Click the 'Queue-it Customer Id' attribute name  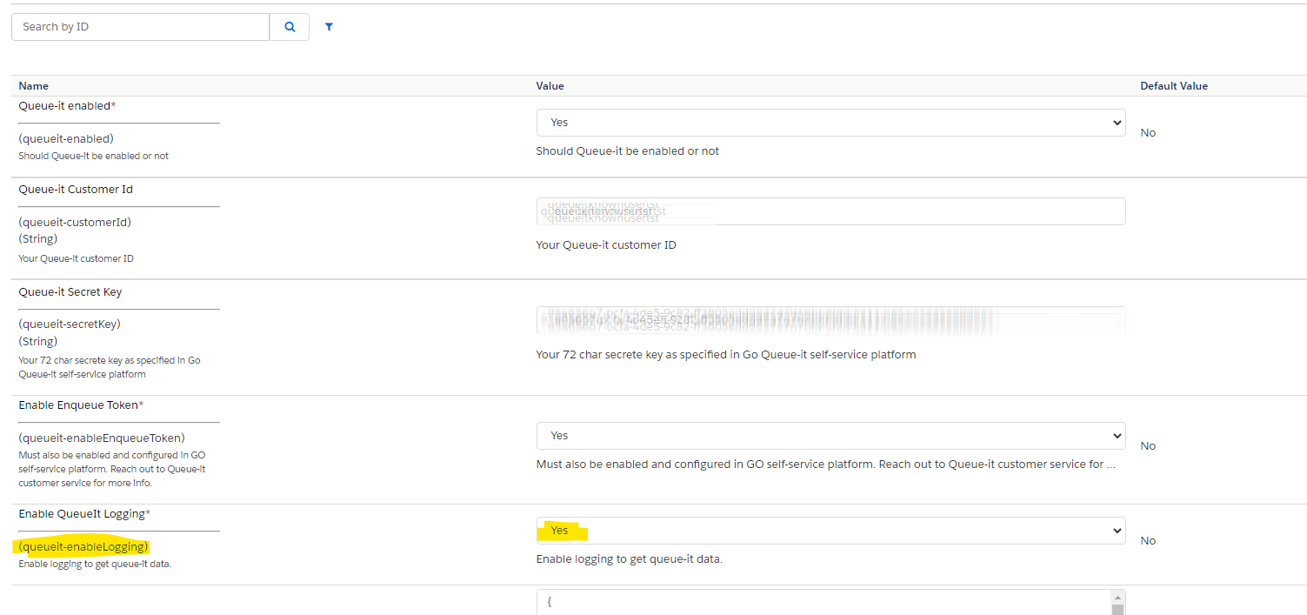(76, 190)
